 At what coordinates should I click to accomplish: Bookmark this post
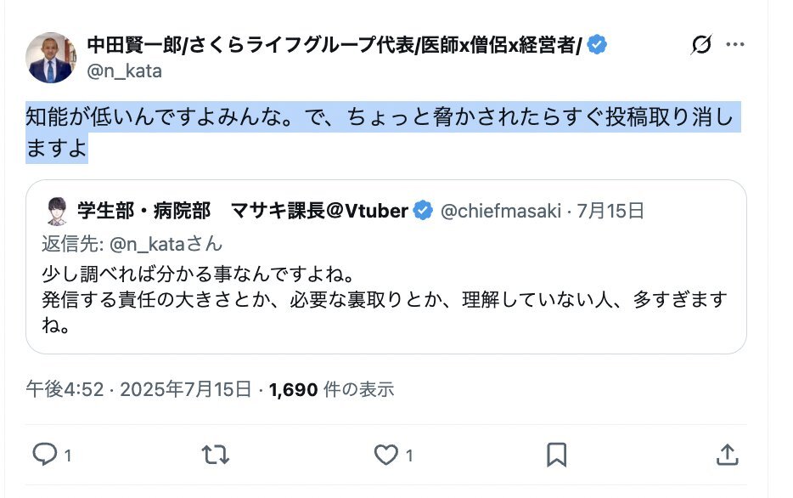556,456
